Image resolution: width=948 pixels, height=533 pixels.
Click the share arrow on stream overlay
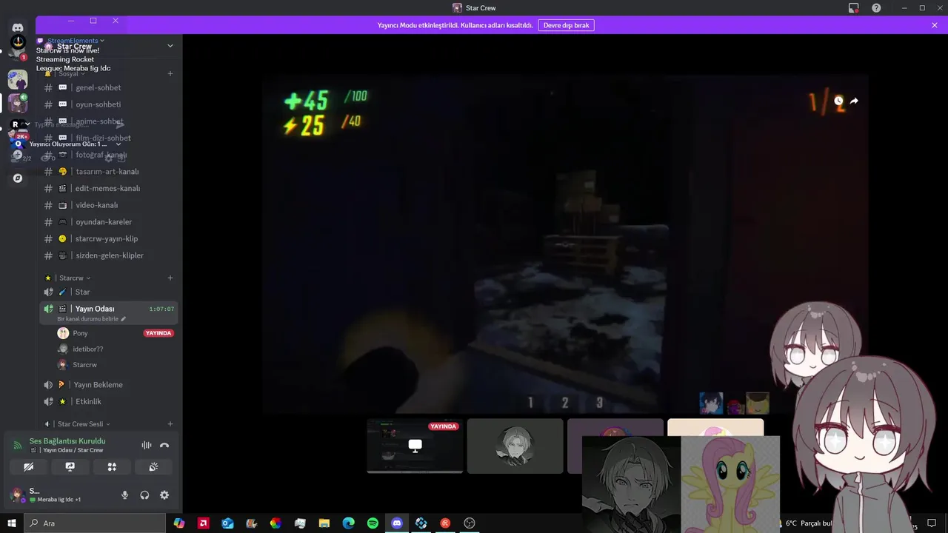(854, 101)
